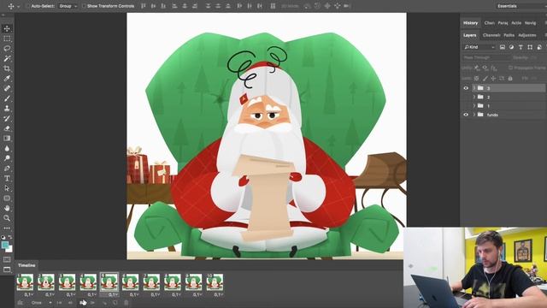The width and height of the screenshot is (547, 308).
Task: Open the Actions panel tab
Action: pyautogui.click(x=516, y=23)
